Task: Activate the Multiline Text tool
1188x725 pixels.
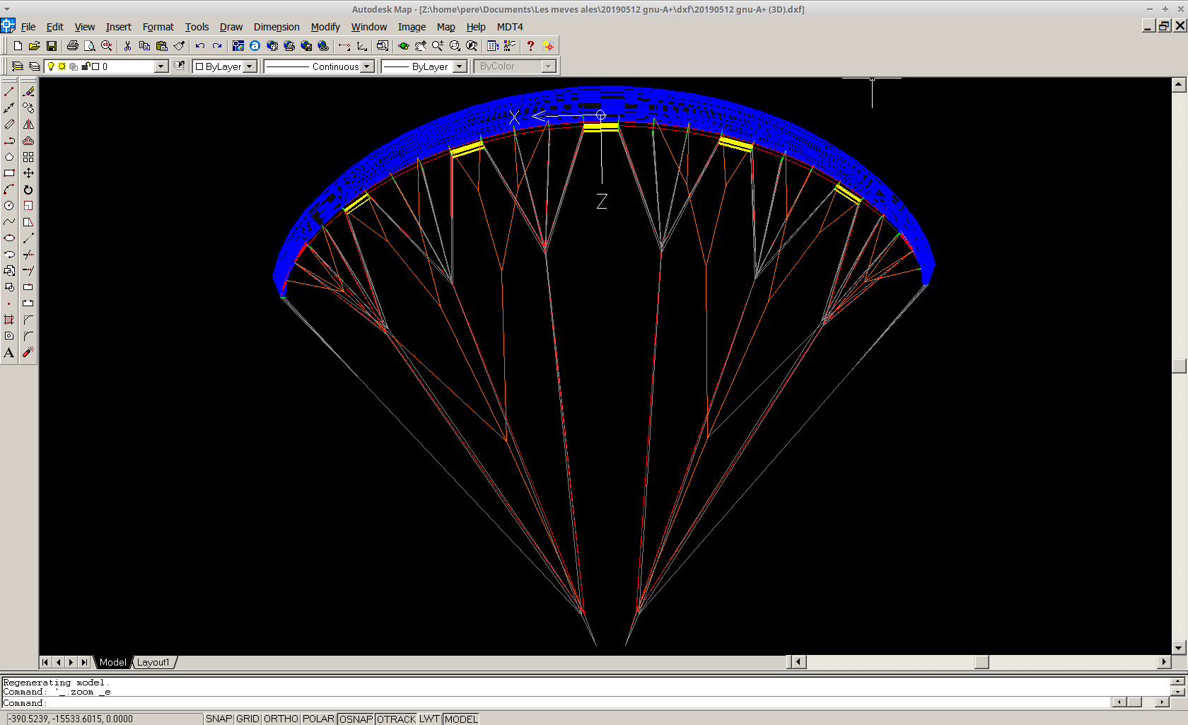Action: (9, 353)
